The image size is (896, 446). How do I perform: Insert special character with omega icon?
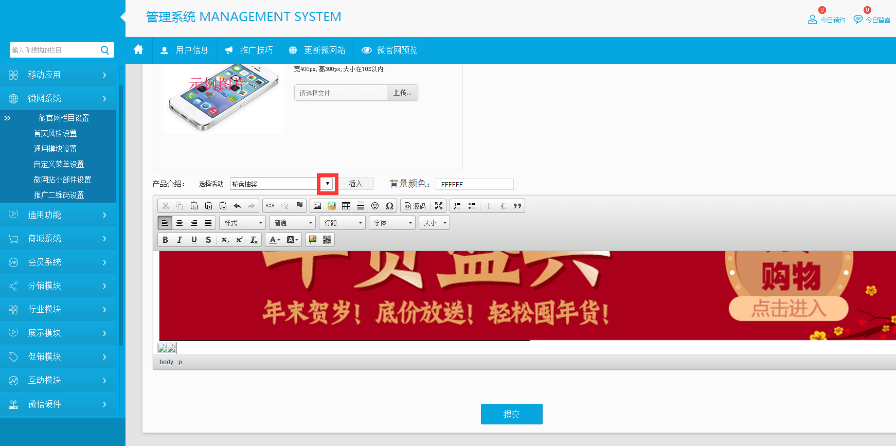click(389, 206)
